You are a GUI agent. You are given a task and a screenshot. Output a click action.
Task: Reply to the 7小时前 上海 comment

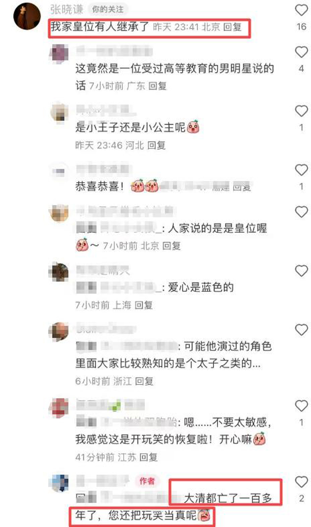click(x=144, y=305)
